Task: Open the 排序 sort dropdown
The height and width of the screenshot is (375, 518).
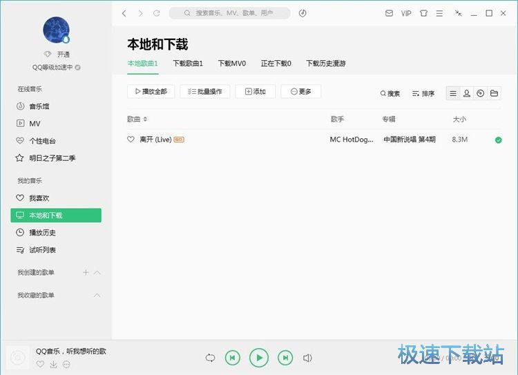Action: point(423,93)
